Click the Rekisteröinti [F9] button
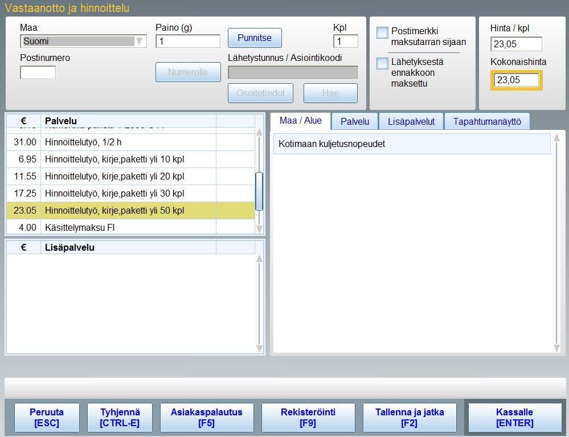Viewport: 569px width, 437px height. pos(308,418)
